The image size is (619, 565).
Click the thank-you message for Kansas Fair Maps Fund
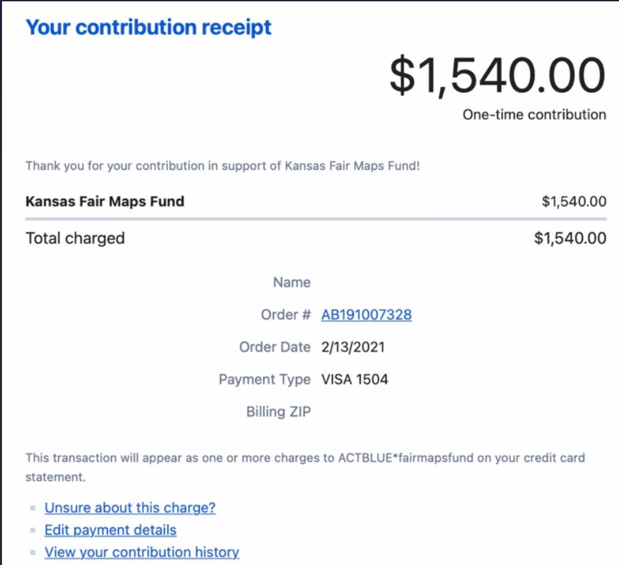(223, 166)
